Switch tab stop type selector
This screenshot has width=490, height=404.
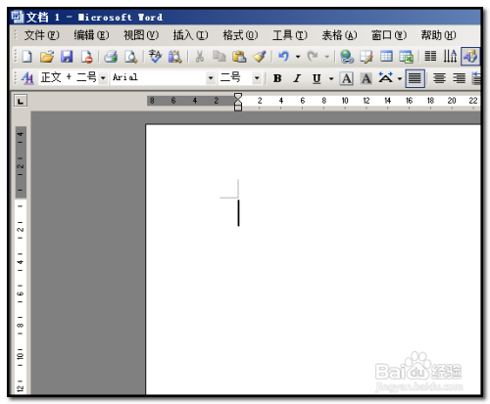coord(21,101)
